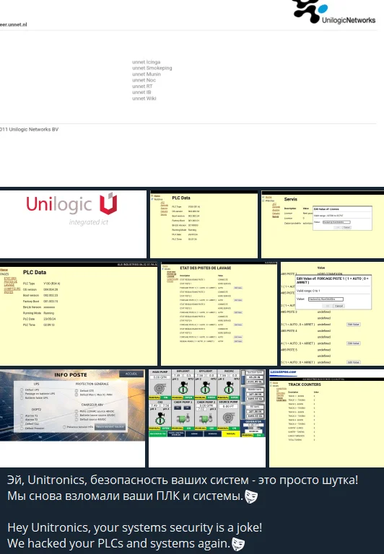Click Value field in Servis edit dialog
This screenshot has width=384, height=554.
tap(336, 222)
